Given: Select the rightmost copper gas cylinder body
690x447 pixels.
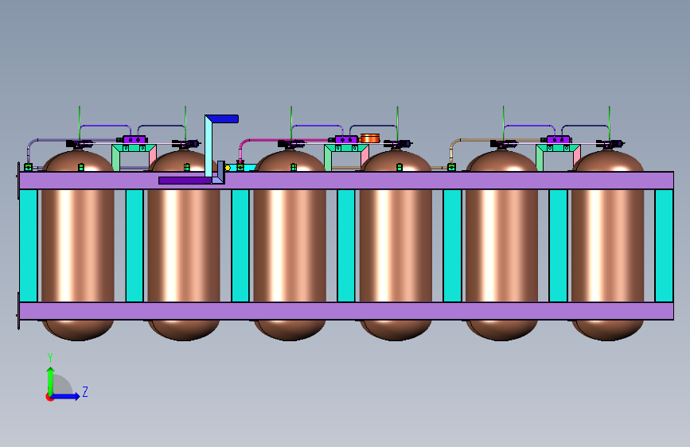Looking at the screenshot, I should tap(608, 246).
